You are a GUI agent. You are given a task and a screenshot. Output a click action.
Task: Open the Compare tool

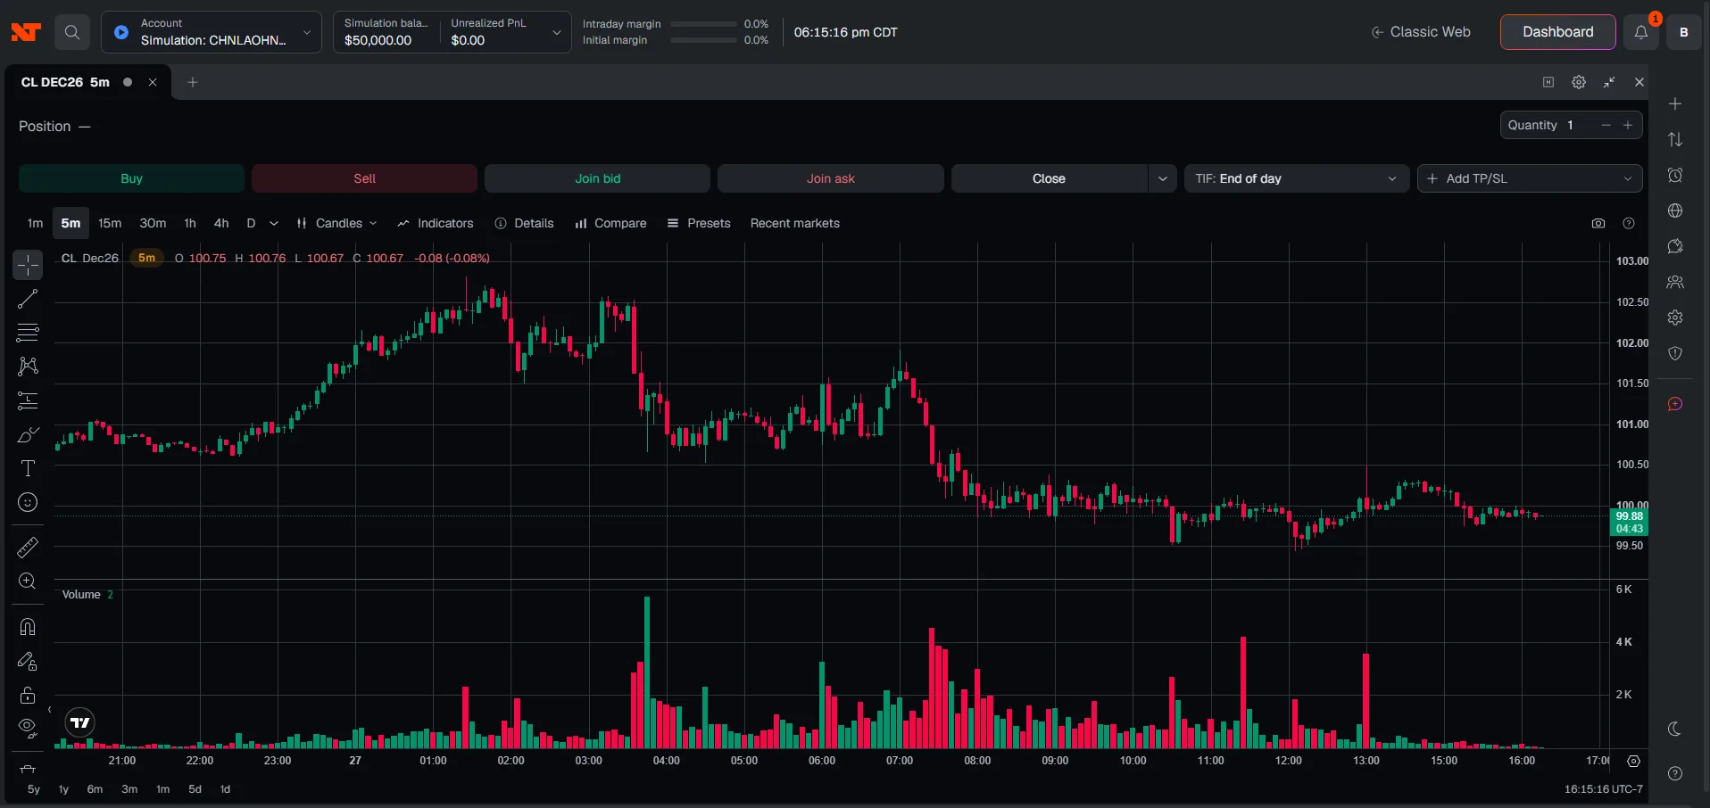tap(610, 223)
